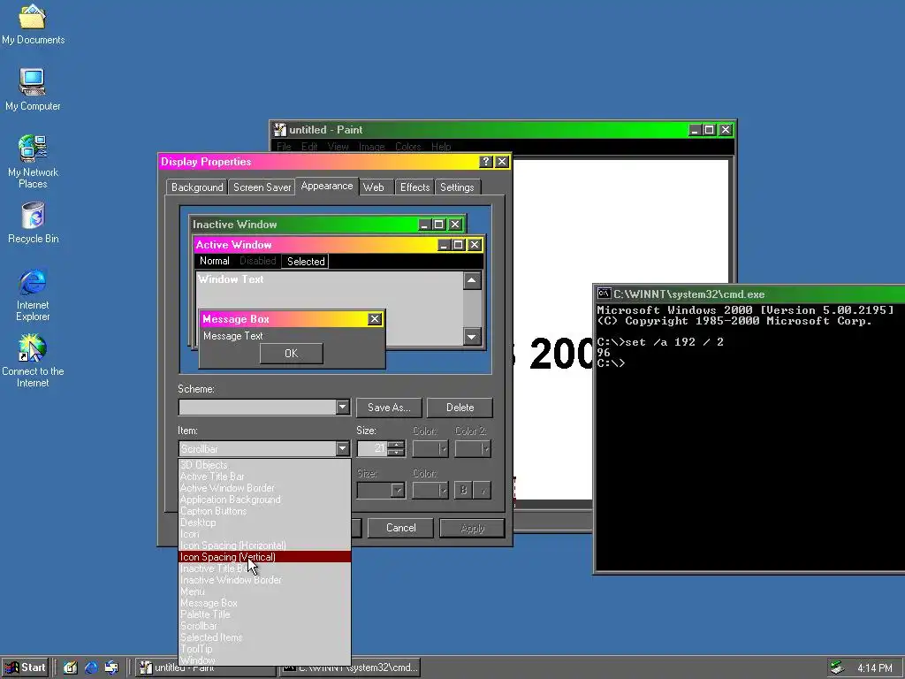The width and height of the screenshot is (905, 679).
Task: Choose Inactive Window Border list item
Action: (265, 580)
